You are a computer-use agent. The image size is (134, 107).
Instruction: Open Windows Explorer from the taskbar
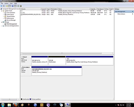click(x=9, y=105)
